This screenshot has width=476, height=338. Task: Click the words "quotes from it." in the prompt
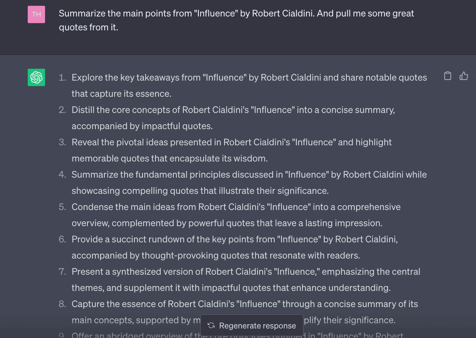coord(88,27)
